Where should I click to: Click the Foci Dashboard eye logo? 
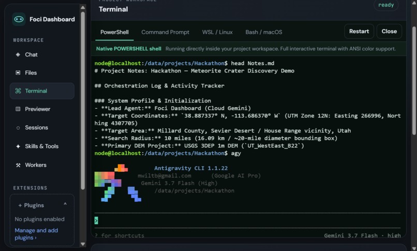point(19,19)
